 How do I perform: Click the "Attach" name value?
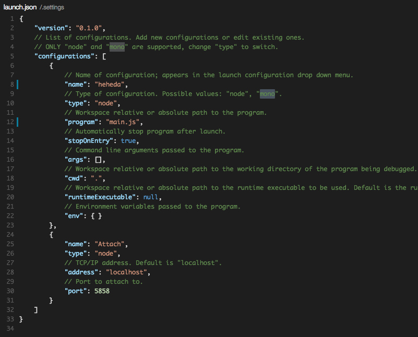110,244
